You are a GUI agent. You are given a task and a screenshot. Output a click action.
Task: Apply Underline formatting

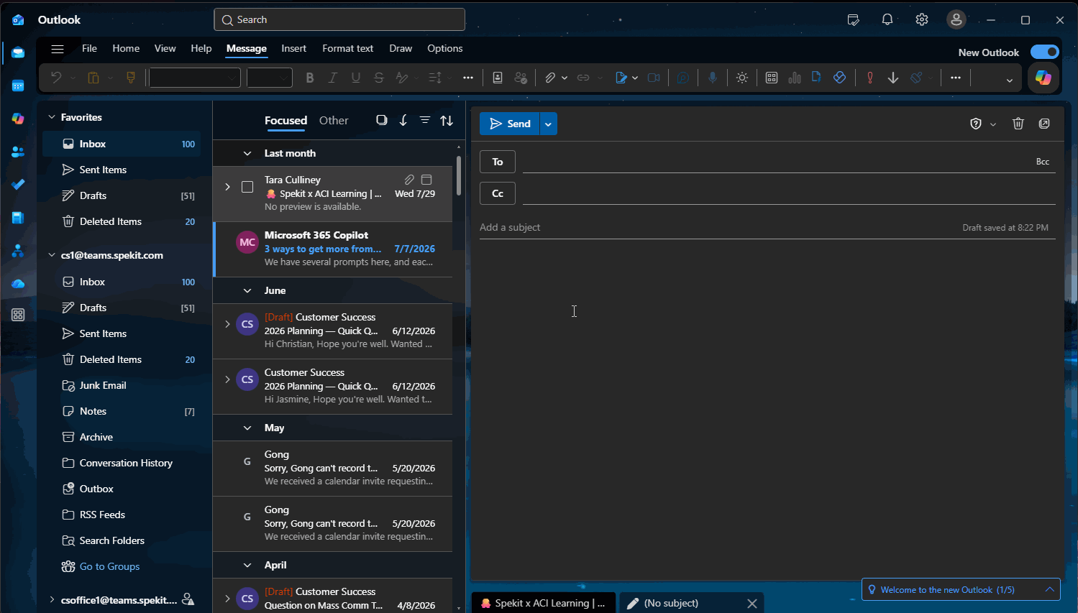[x=355, y=78]
